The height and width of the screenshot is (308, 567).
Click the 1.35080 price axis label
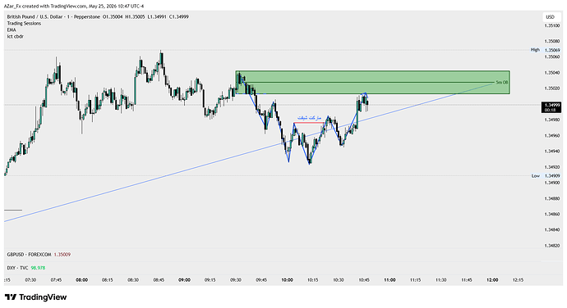(x=552, y=41)
